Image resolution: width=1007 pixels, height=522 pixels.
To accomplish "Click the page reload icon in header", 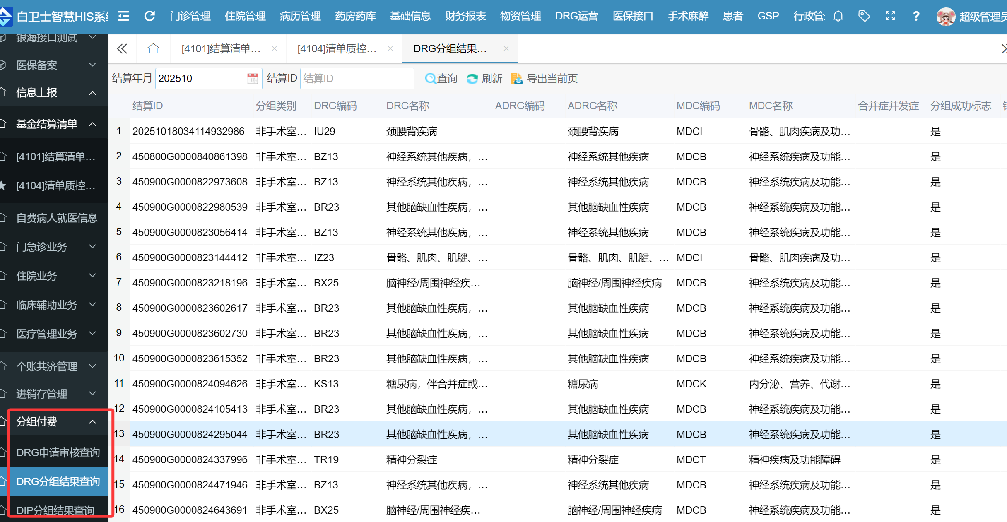I will click(x=149, y=16).
